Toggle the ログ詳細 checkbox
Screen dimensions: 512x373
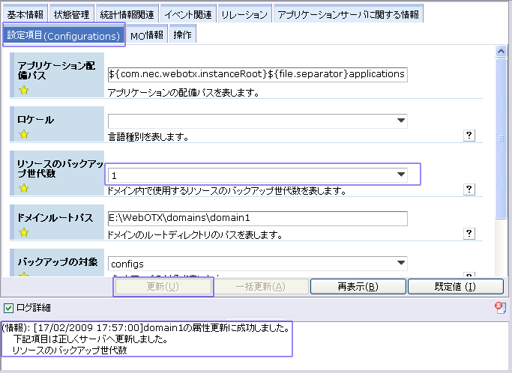point(8,308)
